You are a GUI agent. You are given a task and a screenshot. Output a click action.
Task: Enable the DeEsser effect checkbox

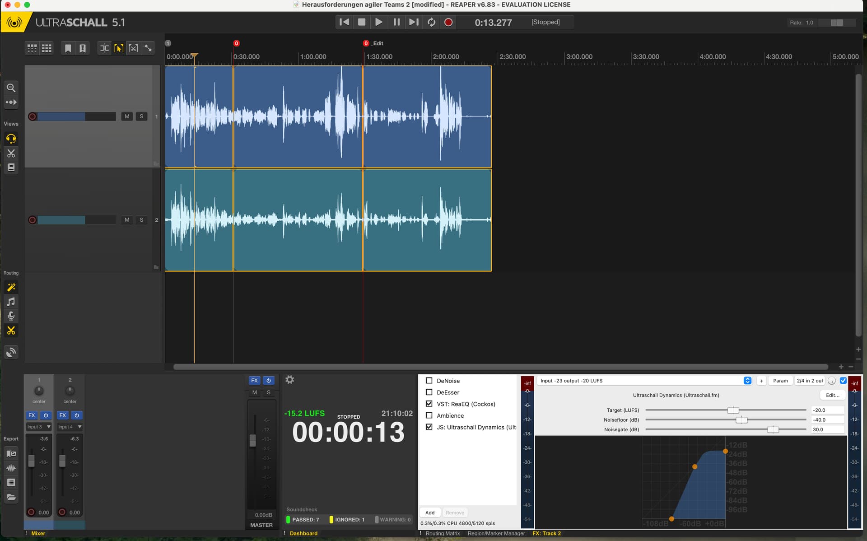[429, 392]
